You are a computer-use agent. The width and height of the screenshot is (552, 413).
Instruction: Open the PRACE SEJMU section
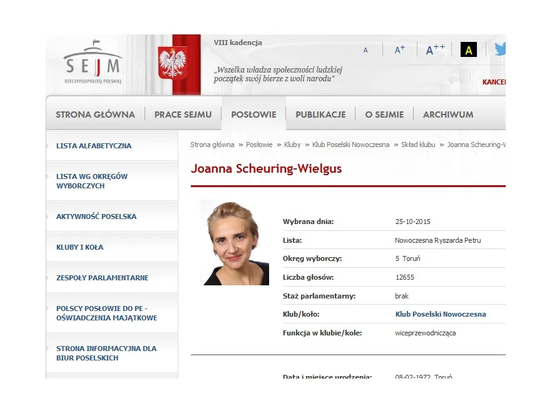(183, 115)
